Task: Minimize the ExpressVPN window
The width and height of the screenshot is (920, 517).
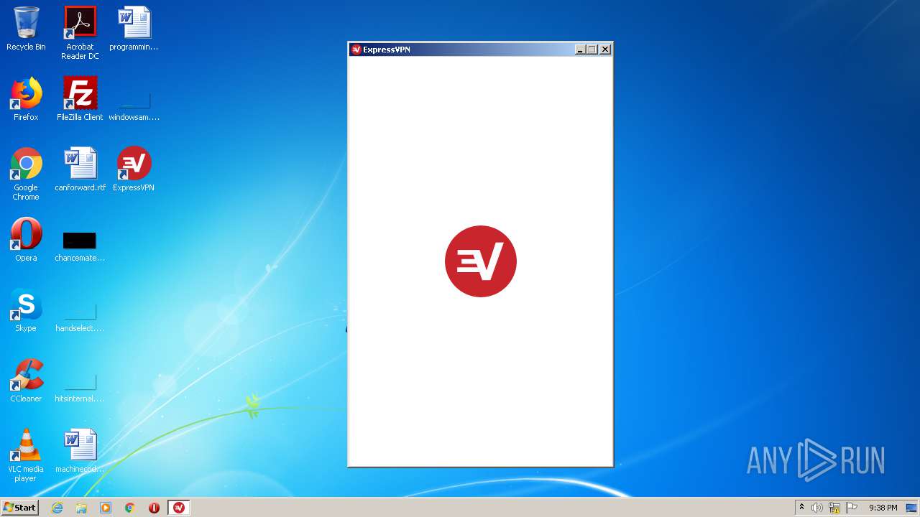Action: tap(580, 50)
